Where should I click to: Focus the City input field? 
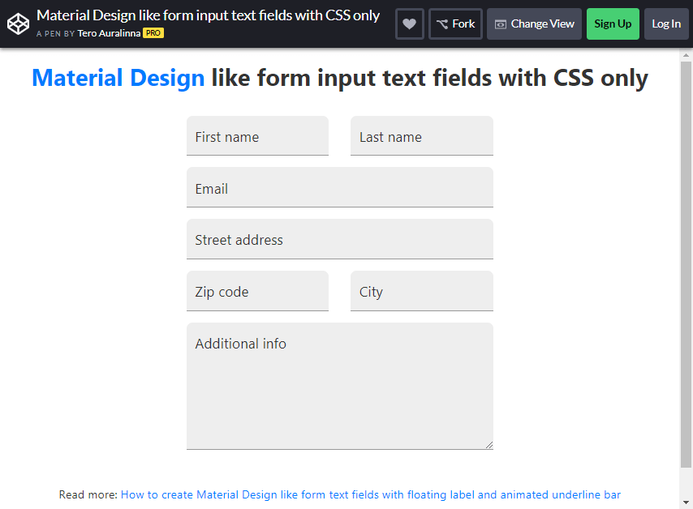coord(421,291)
